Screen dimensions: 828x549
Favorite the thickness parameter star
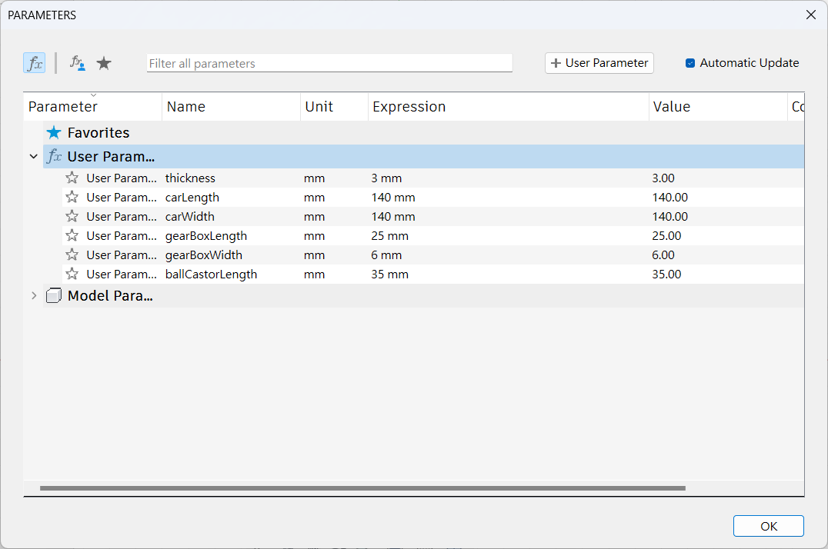tap(72, 178)
